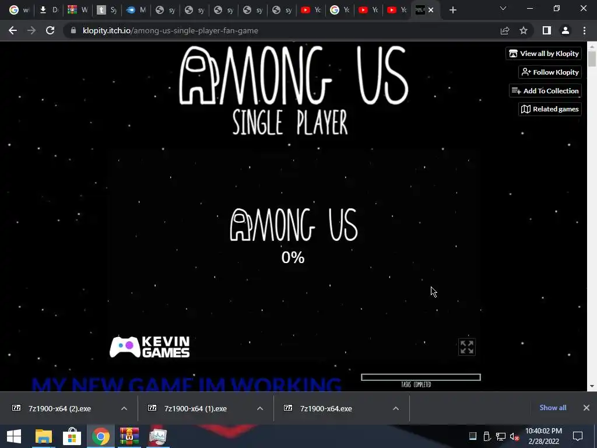This screenshot has width=597, height=448.
Task: Switch to the WinRAR-icon tab labeled 'W'
Action: pos(78,10)
